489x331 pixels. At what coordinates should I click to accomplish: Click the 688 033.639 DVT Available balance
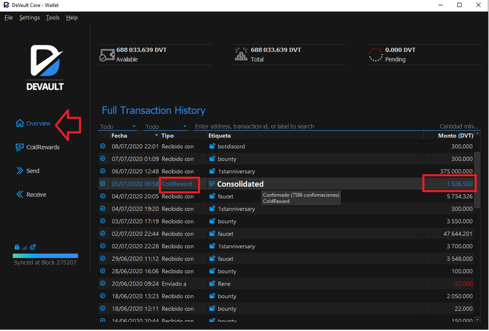pyautogui.click(x=141, y=50)
